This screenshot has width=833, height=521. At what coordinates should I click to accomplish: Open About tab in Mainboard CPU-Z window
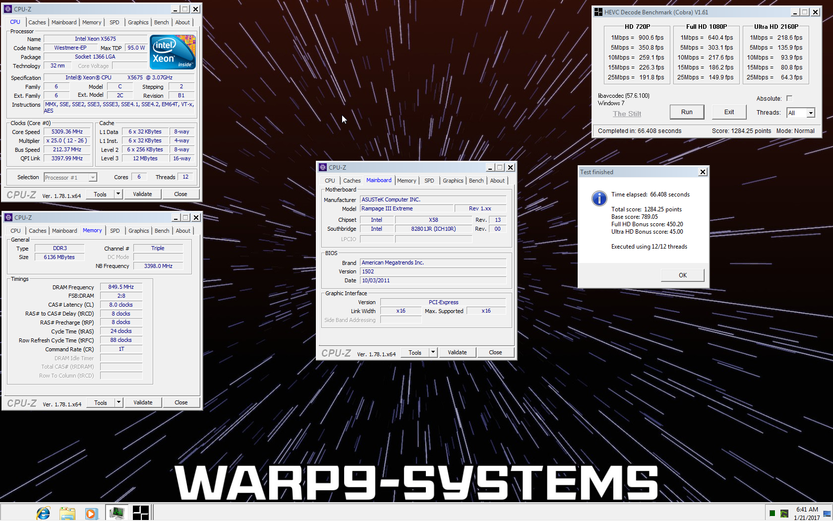pos(497,181)
